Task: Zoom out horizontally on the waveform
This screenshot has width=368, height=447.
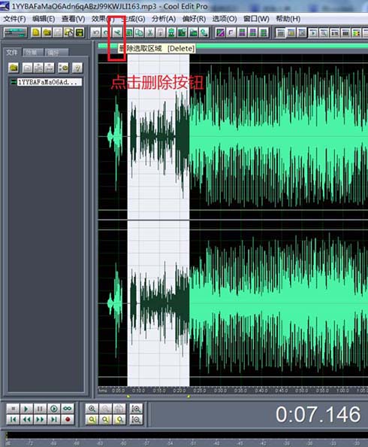Action: (106, 409)
